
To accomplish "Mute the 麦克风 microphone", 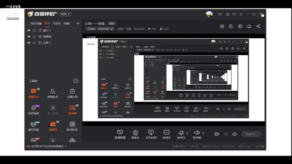I will [x=181, y=134].
